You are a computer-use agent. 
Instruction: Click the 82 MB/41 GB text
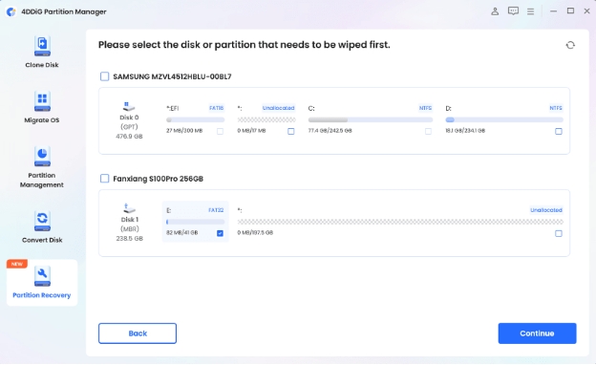182,232
